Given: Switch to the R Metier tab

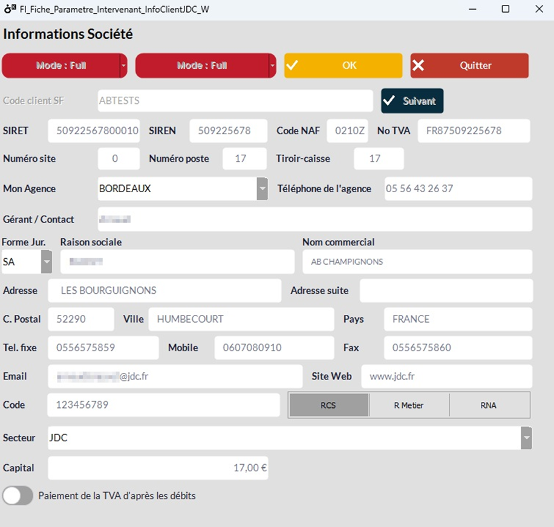Looking at the screenshot, I should click(x=409, y=405).
